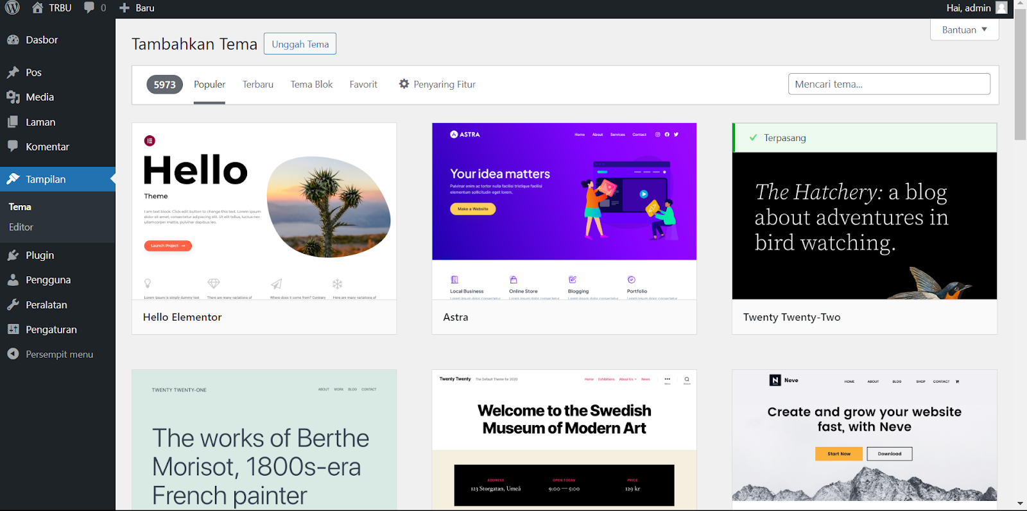
Task: Click the Tambahkan Tema page heading
Action: pyautogui.click(x=194, y=44)
